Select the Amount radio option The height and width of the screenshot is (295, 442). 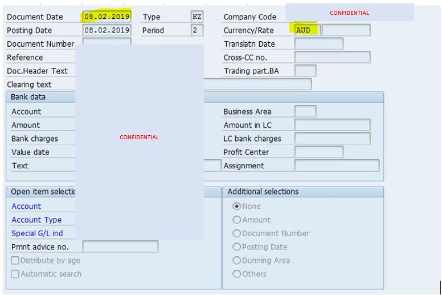pyautogui.click(x=237, y=220)
